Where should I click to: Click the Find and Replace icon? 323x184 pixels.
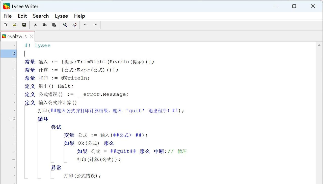[74, 25]
